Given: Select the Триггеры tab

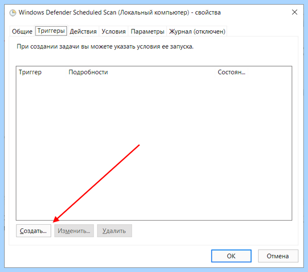Looking at the screenshot, I should click(x=51, y=31).
